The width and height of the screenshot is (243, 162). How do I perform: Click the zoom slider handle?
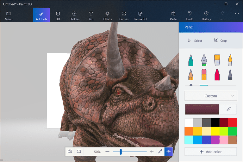pyautogui.click(x=121, y=152)
